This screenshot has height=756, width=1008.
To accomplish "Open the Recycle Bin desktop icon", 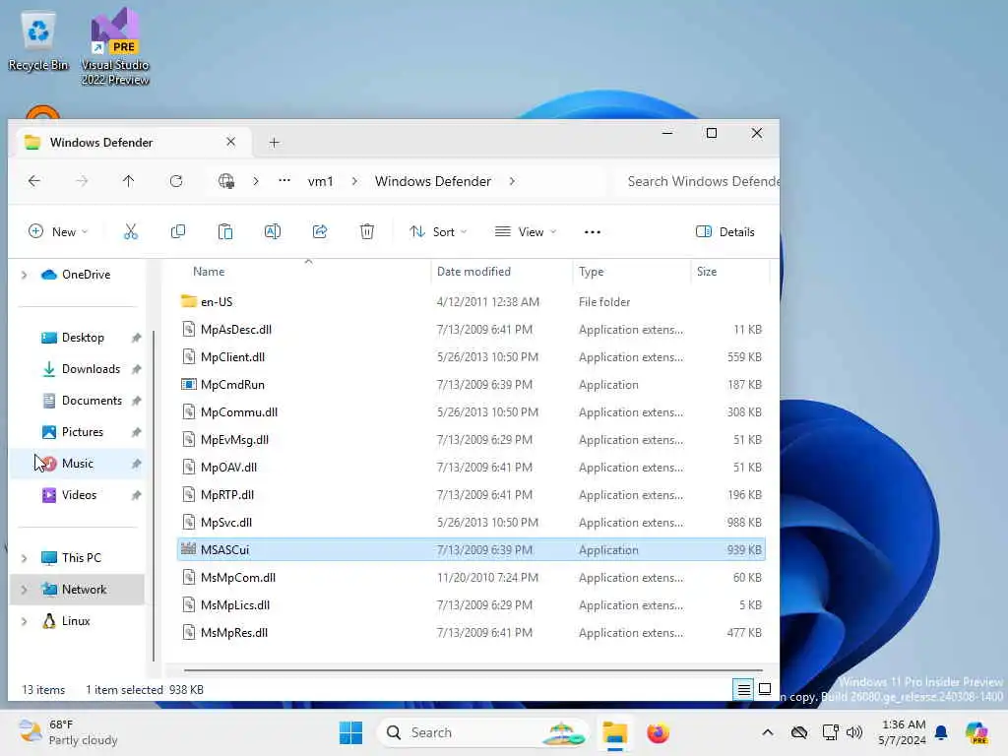I will 38,41.
